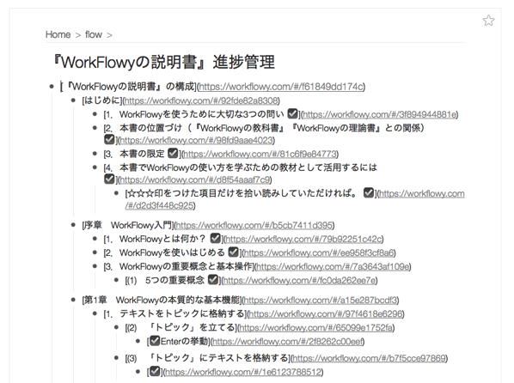Toggle checkmark after WorkFlowyを使うために大切な3つの問い
This screenshot has height=383, width=514.
point(292,113)
